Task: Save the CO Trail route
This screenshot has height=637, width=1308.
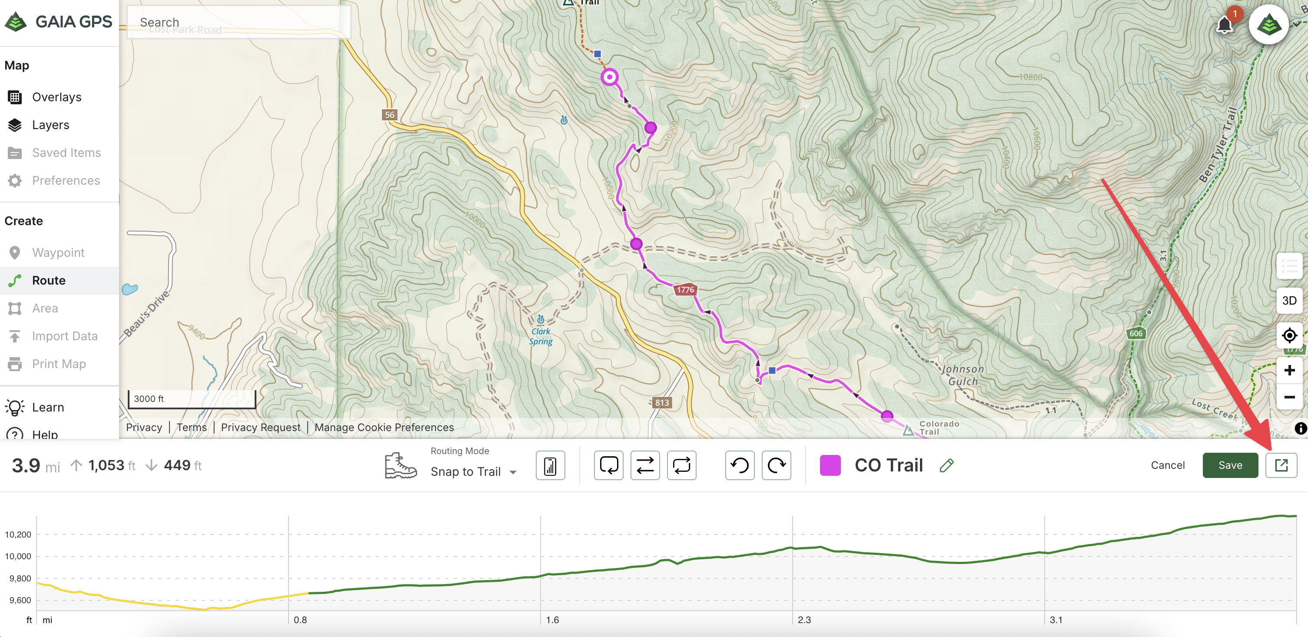Action: [1230, 465]
